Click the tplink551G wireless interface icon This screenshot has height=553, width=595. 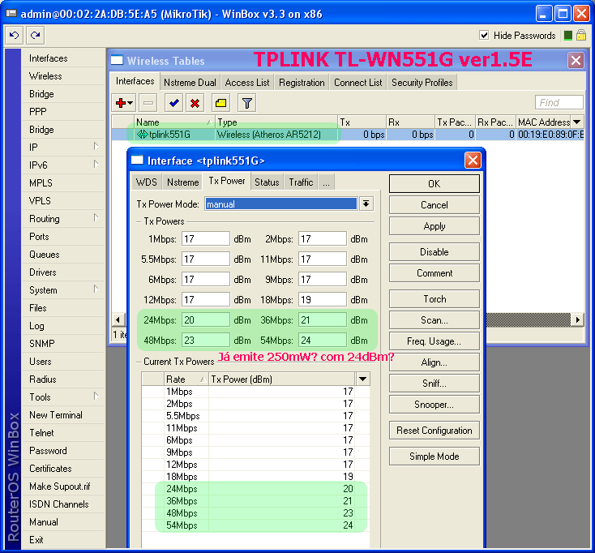click(142, 135)
